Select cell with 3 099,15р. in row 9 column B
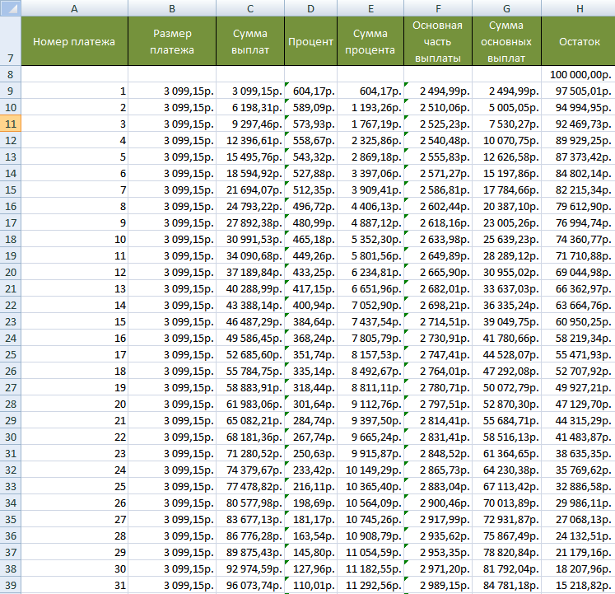This screenshot has width=615, height=594. 172,91
